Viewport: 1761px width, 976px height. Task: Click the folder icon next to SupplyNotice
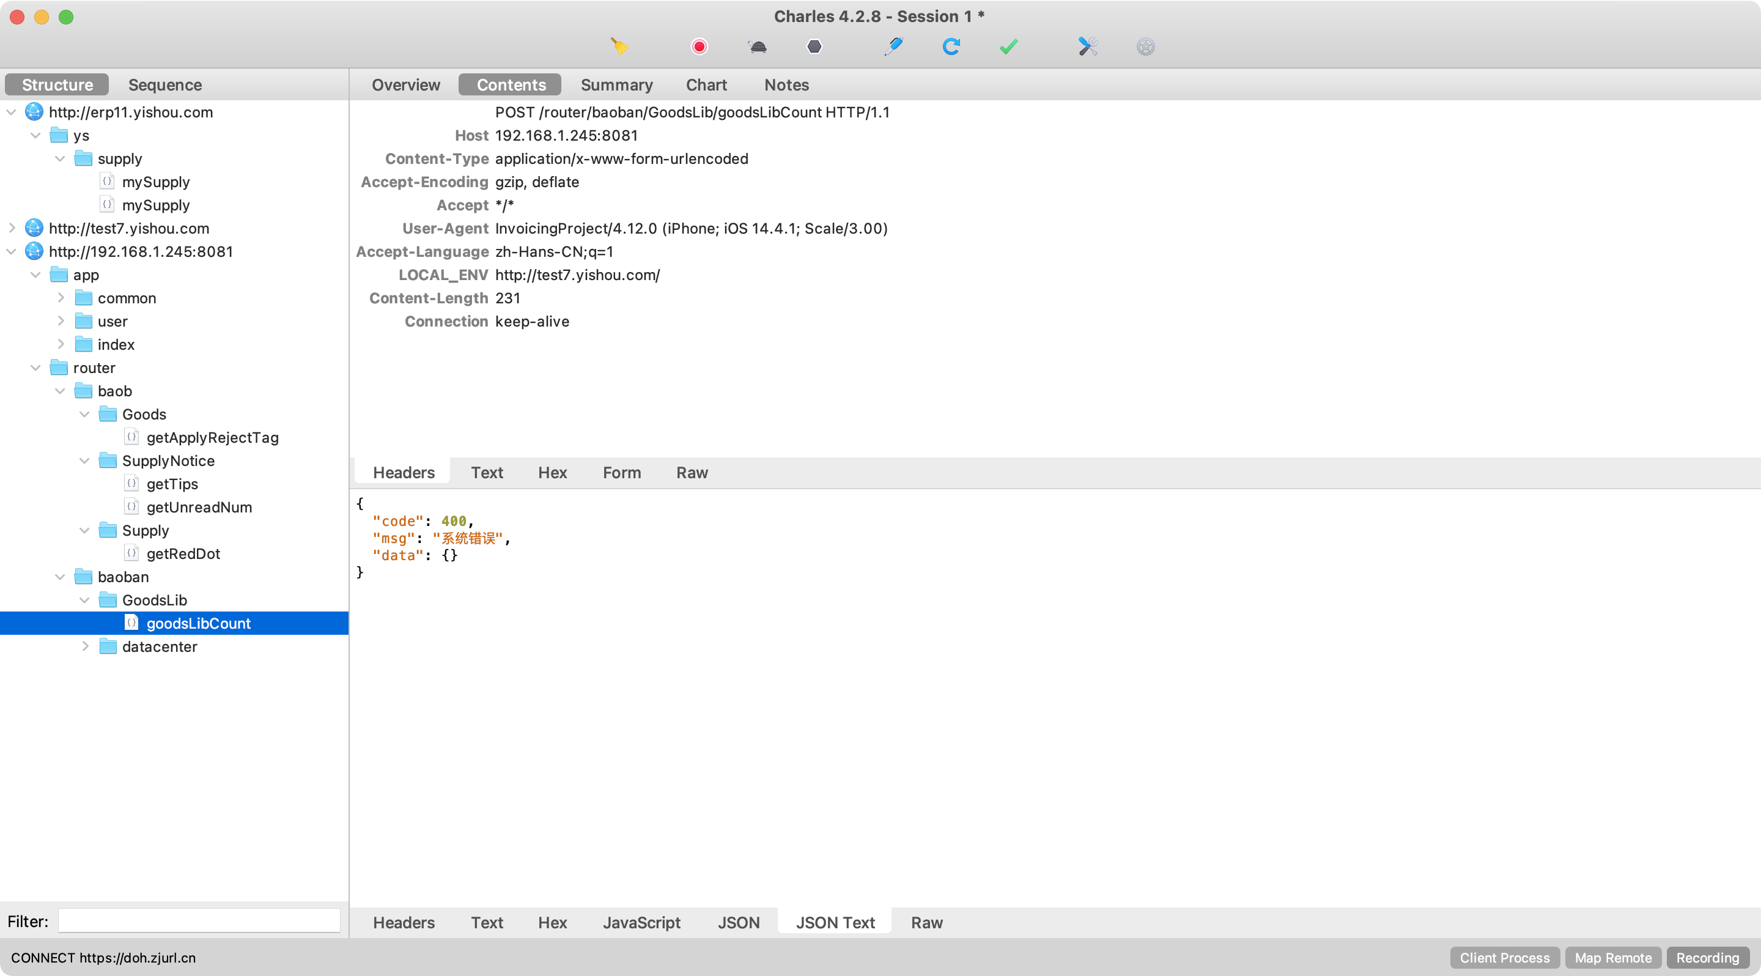[x=108, y=460]
